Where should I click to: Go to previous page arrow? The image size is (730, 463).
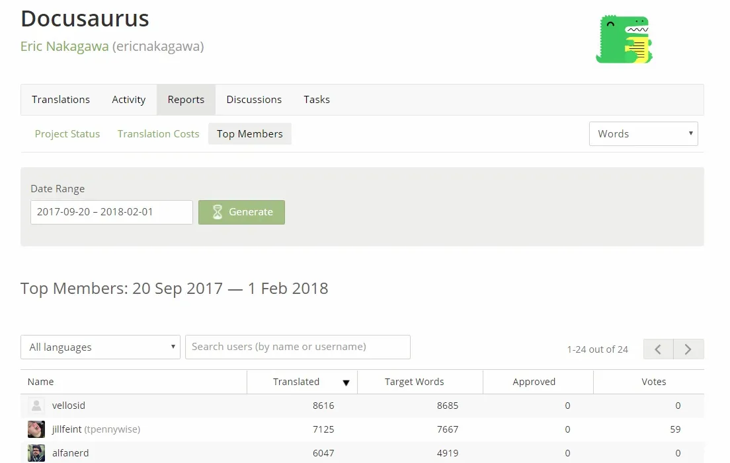[x=659, y=349]
